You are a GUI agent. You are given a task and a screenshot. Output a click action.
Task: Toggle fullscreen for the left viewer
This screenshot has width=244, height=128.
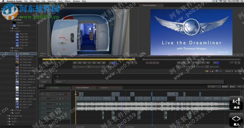point(136,63)
